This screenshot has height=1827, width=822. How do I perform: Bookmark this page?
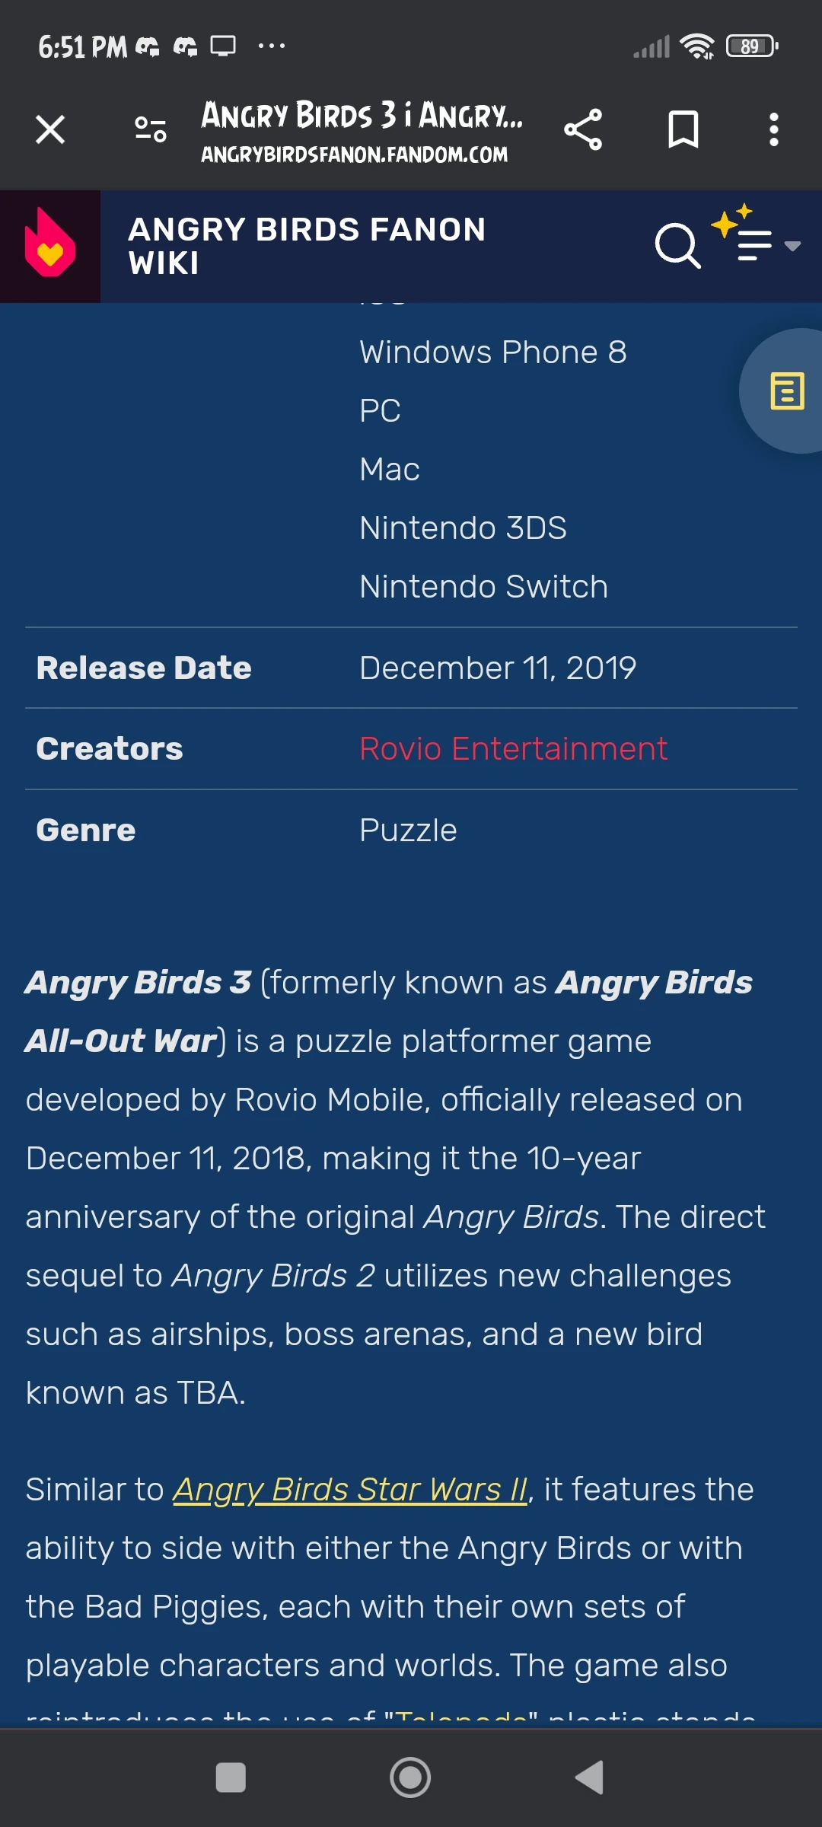pos(683,129)
